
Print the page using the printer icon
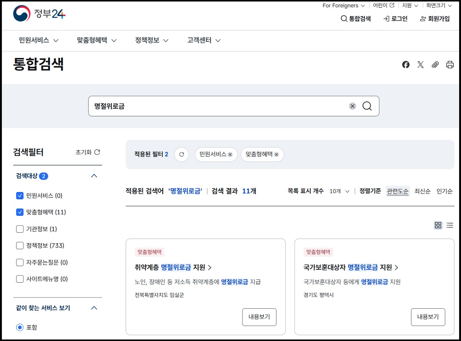click(x=450, y=65)
